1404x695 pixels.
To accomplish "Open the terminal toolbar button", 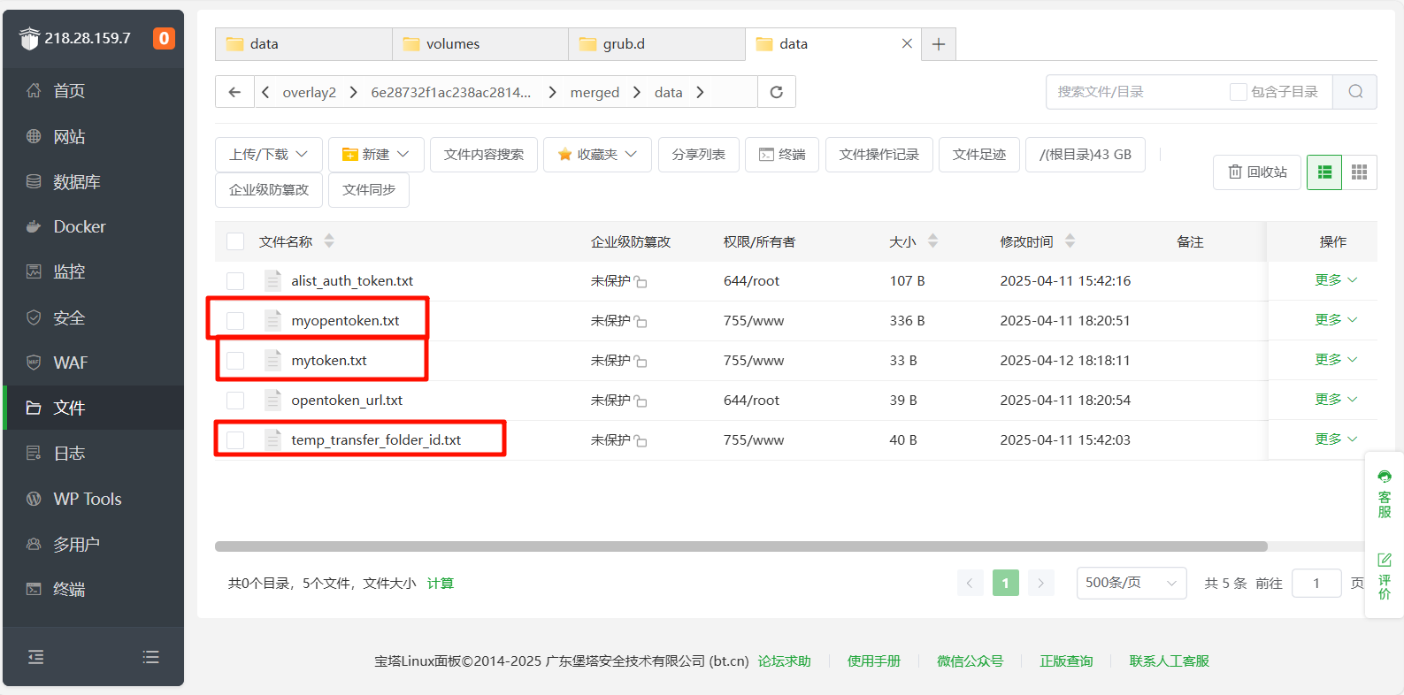I will (782, 155).
